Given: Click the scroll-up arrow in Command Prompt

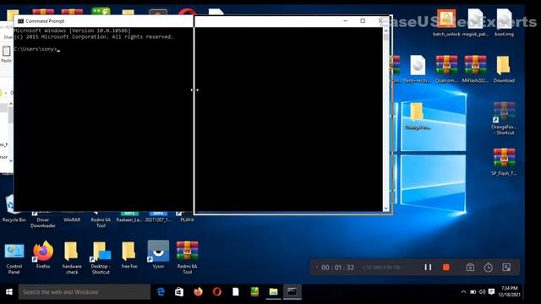Looking at the screenshot, I should pyautogui.click(x=385, y=30).
